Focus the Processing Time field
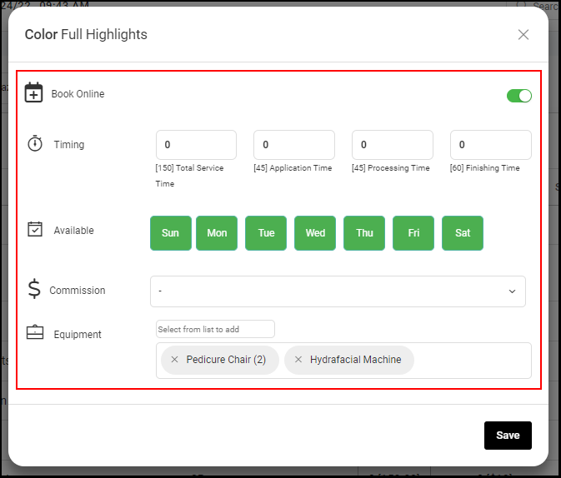This screenshot has width=561, height=478. click(393, 145)
